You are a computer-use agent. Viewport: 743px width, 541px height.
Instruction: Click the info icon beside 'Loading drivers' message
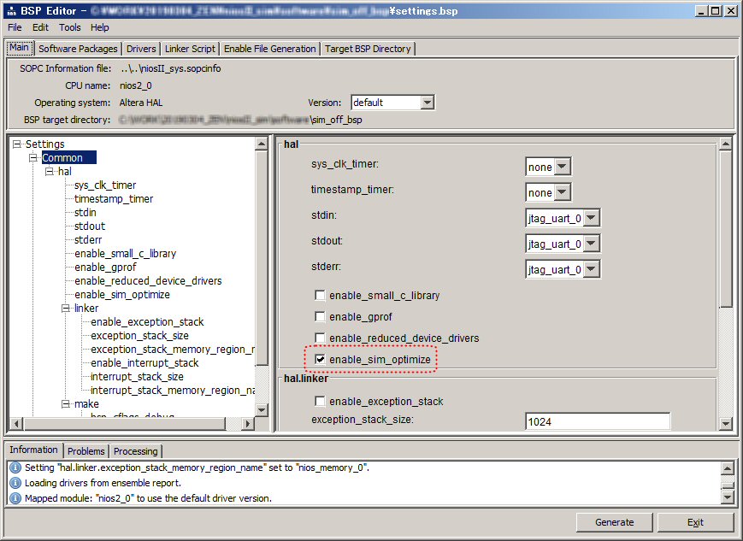(15, 483)
